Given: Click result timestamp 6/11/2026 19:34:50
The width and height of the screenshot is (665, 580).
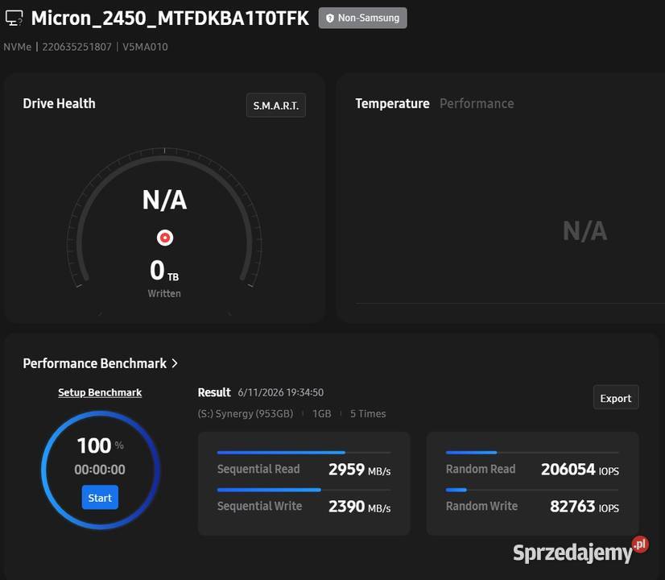Looking at the screenshot, I should tap(281, 392).
